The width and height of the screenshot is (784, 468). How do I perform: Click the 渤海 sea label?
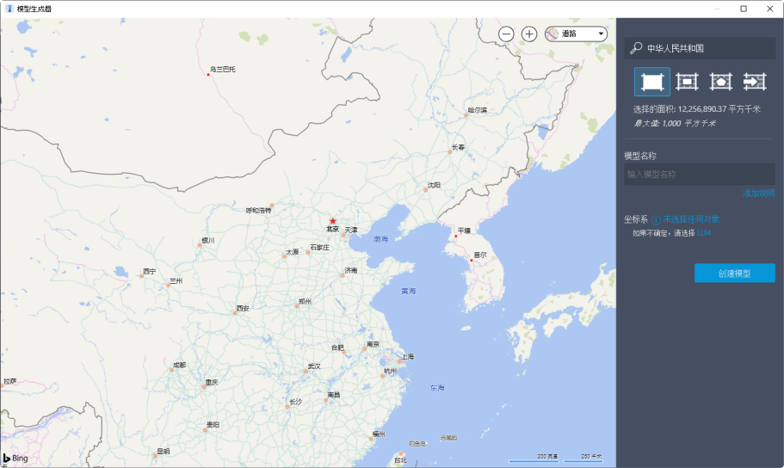(380, 239)
